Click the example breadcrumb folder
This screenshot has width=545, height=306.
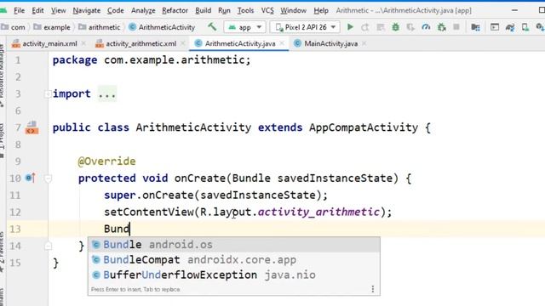coord(52,27)
